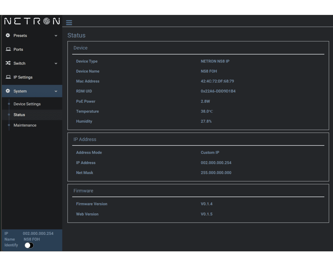Click the hamburger menu icon

69,23
